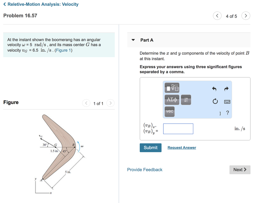
Task: Click the next figure arrow
Action: coord(110,103)
